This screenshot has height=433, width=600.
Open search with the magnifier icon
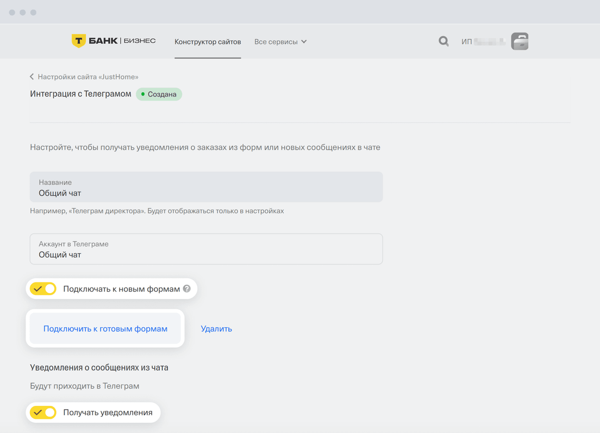(x=443, y=41)
